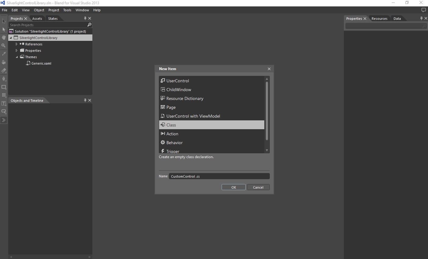Switch to the Assets tab
This screenshot has height=259, width=428.
[37, 19]
